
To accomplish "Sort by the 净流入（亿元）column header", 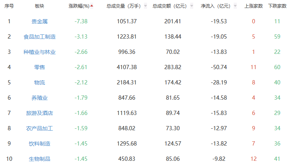I will (216, 6).
